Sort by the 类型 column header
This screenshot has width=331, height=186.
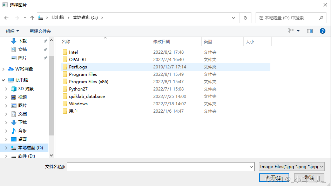208,42
